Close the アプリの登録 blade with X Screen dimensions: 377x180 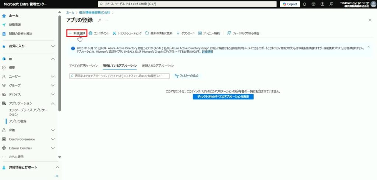click(370, 20)
